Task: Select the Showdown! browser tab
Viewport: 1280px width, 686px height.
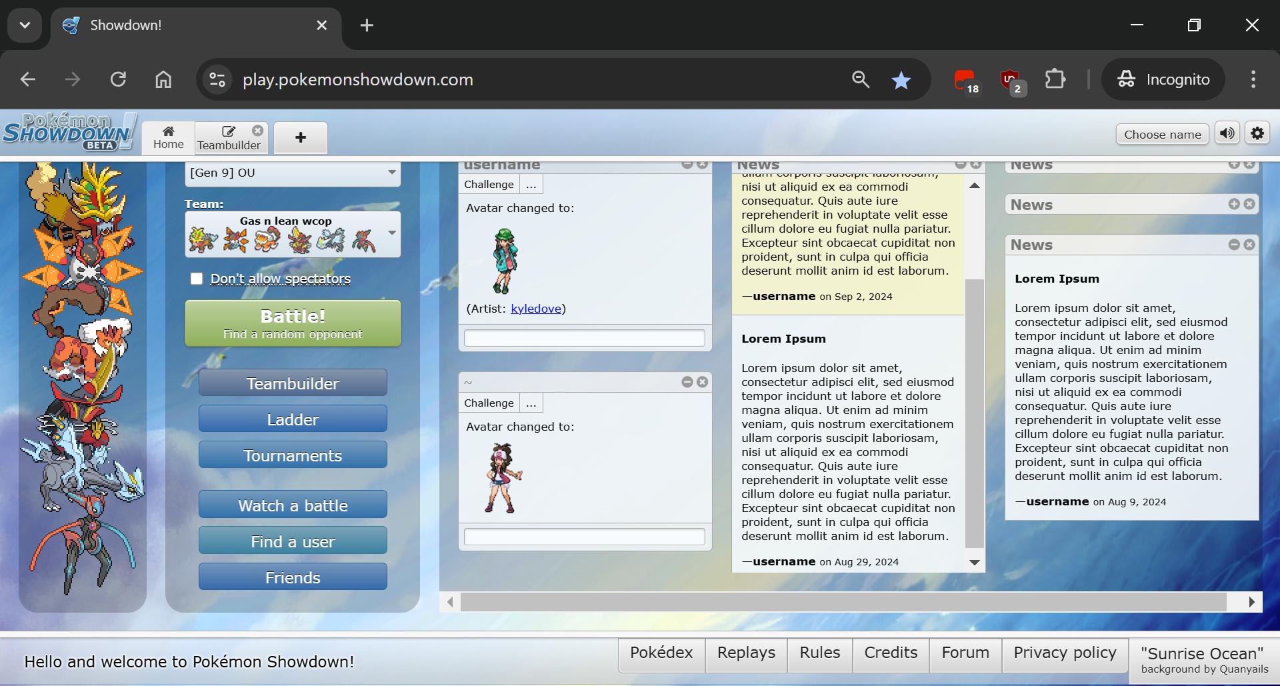Action: pos(196,25)
